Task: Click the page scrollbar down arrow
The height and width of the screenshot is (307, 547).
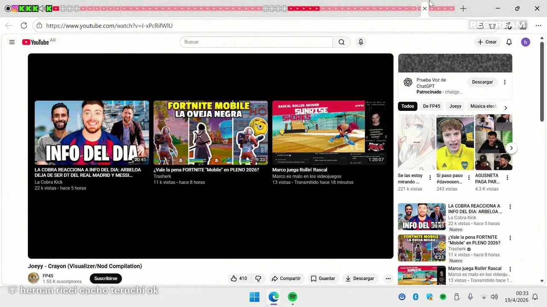Action: (x=542, y=281)
